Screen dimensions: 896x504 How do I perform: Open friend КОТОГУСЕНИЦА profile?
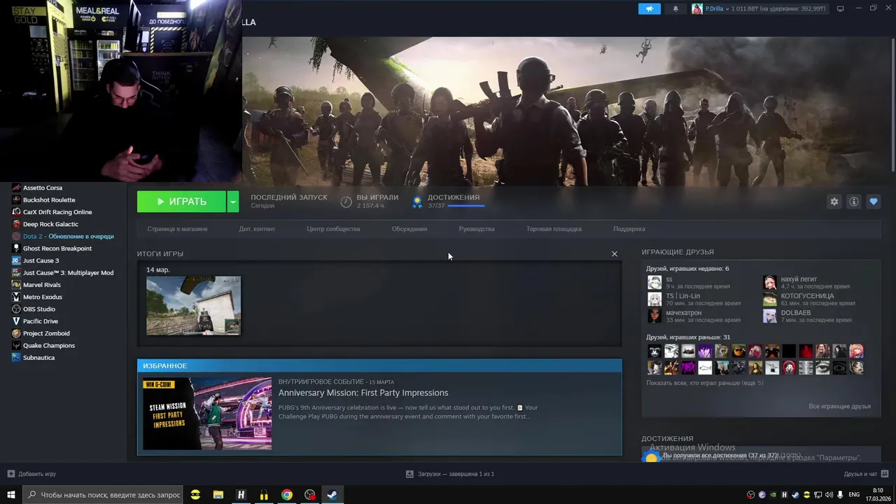coord(807,296)
